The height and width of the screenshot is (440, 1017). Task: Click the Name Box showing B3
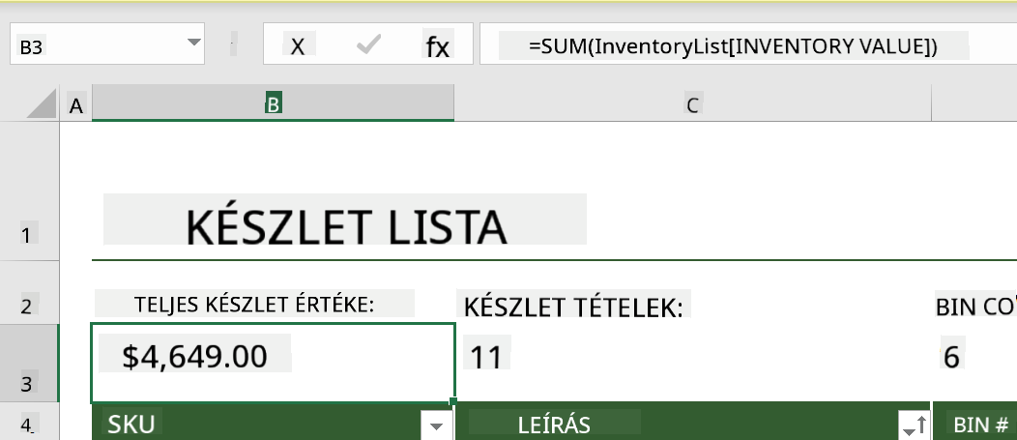[107, 44]
